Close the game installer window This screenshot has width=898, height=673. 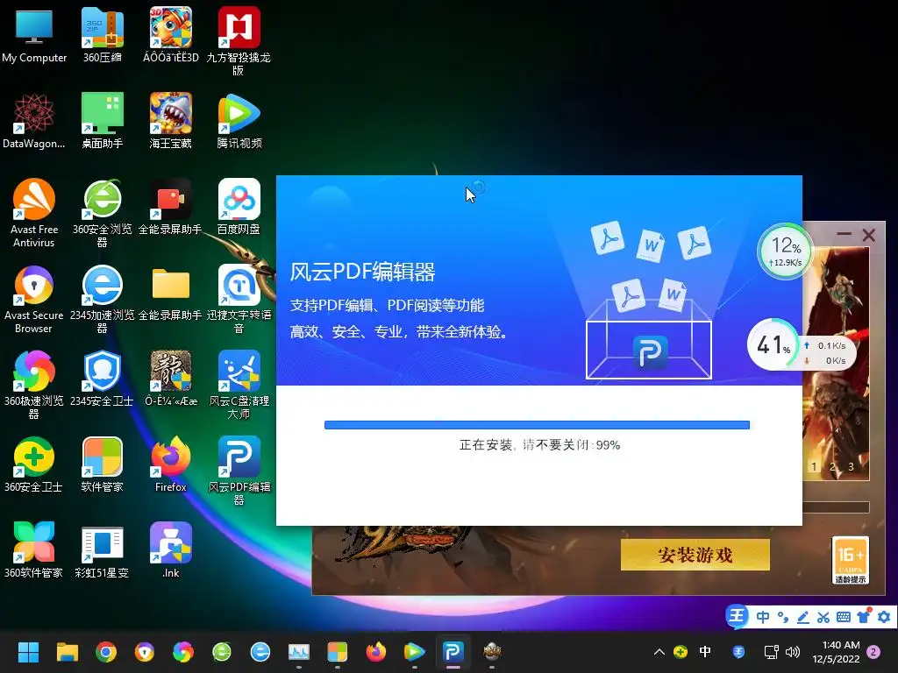coord(869,235)
